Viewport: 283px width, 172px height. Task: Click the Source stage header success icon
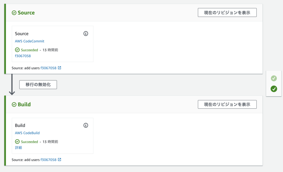(x=14, y=13)
